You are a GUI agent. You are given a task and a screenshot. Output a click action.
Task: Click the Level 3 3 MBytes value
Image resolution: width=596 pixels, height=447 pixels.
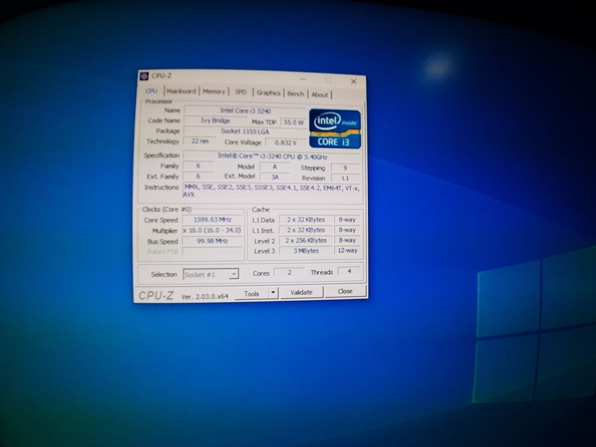point(307,251)
